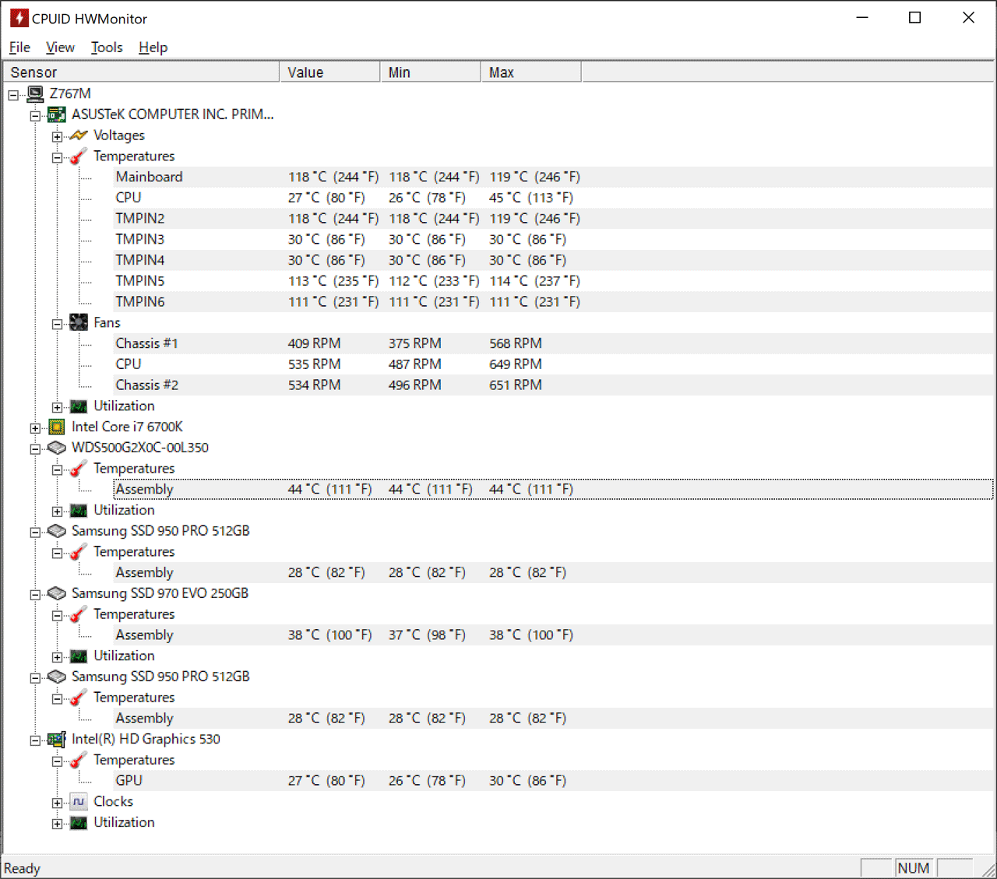Screen dimensions: 997x879
Task: Click the Sensor column header
Action: click(x=141, y=72)
